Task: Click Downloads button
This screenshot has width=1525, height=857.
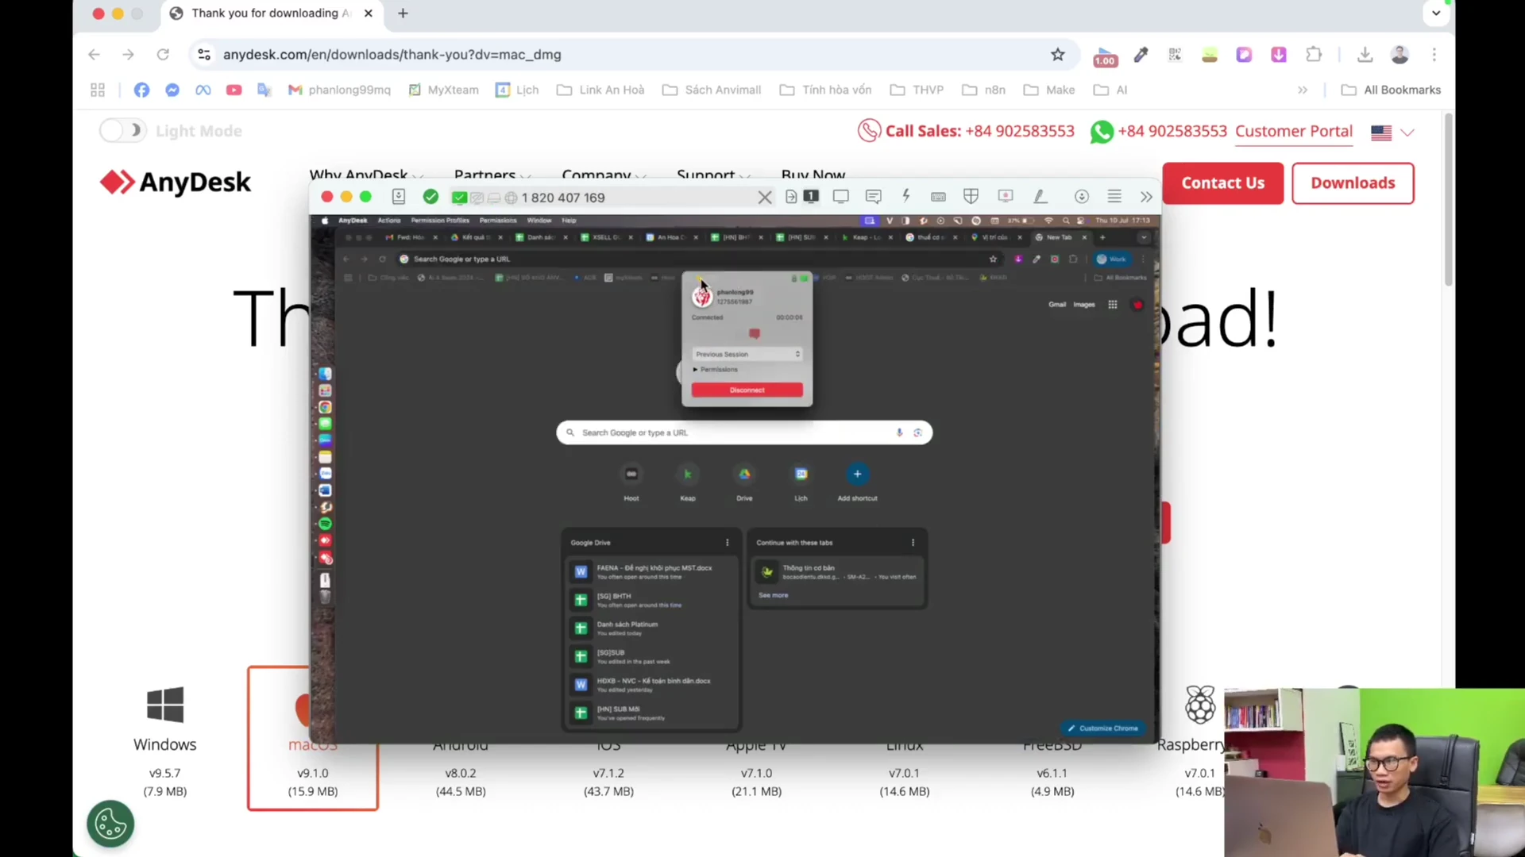Action: [1353, 183]
